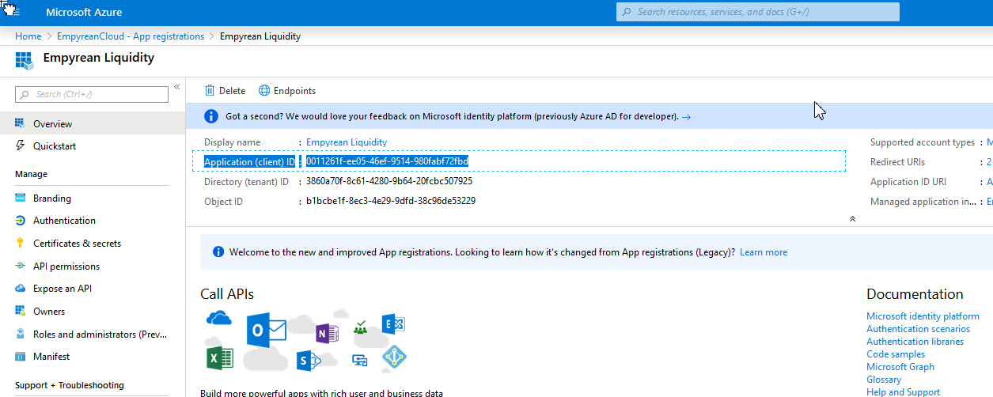The height and width of the screenshot is (397, 993).
Task: Click the Authentication loop icon
Action: point(21,221)
